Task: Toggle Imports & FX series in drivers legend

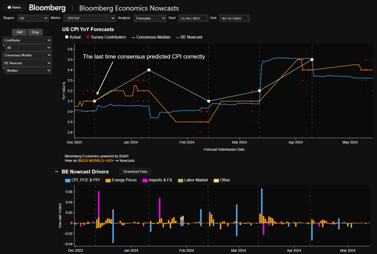Action: click(145, 180)
